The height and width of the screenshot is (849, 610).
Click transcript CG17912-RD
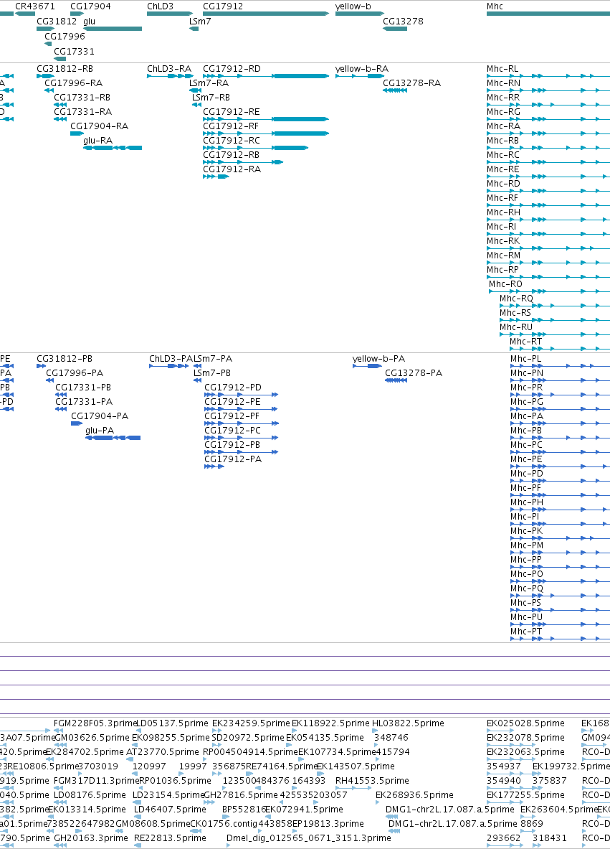coord(232,69)
